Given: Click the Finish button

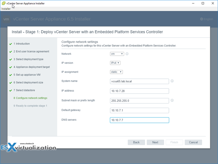Looking at the screenshot, I should (174, 142).
